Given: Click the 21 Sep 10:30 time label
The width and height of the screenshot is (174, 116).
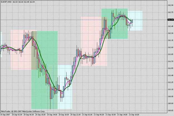Looking at the screenshot, I should [x=111, y=115].
